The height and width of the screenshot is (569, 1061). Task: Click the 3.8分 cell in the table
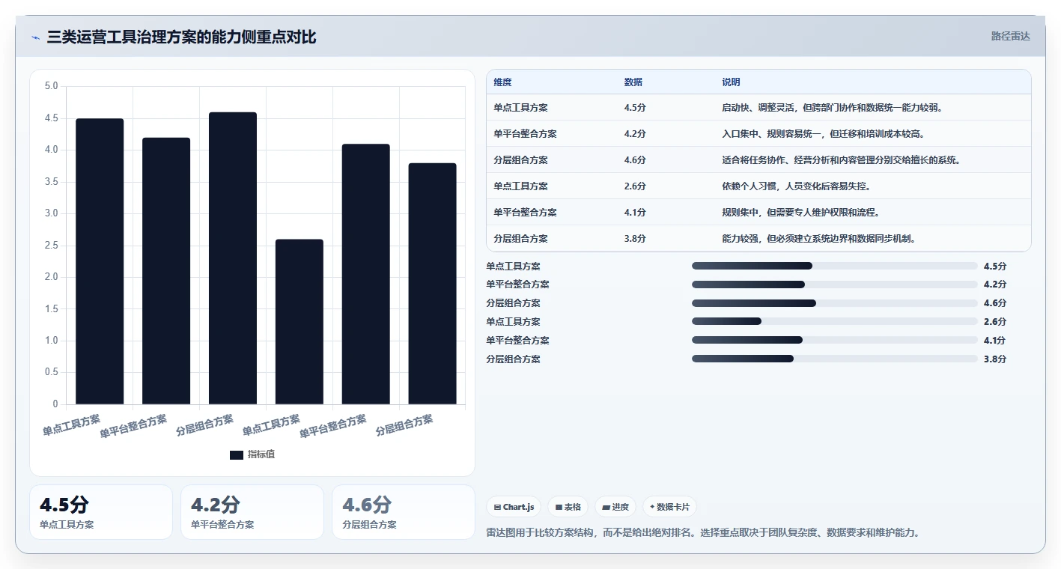click(635, 239)
